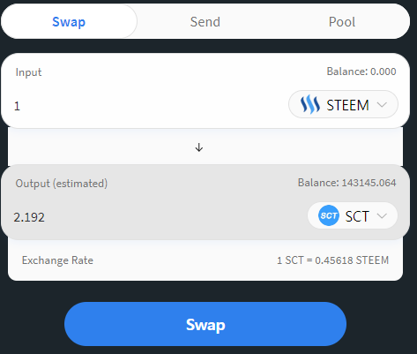Open the SCT token selector

tap(353, 215)
